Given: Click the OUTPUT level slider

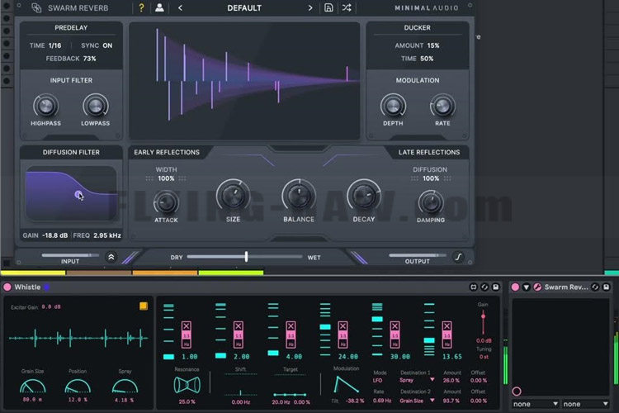Looking at the screenshot, I should [418, 255].
